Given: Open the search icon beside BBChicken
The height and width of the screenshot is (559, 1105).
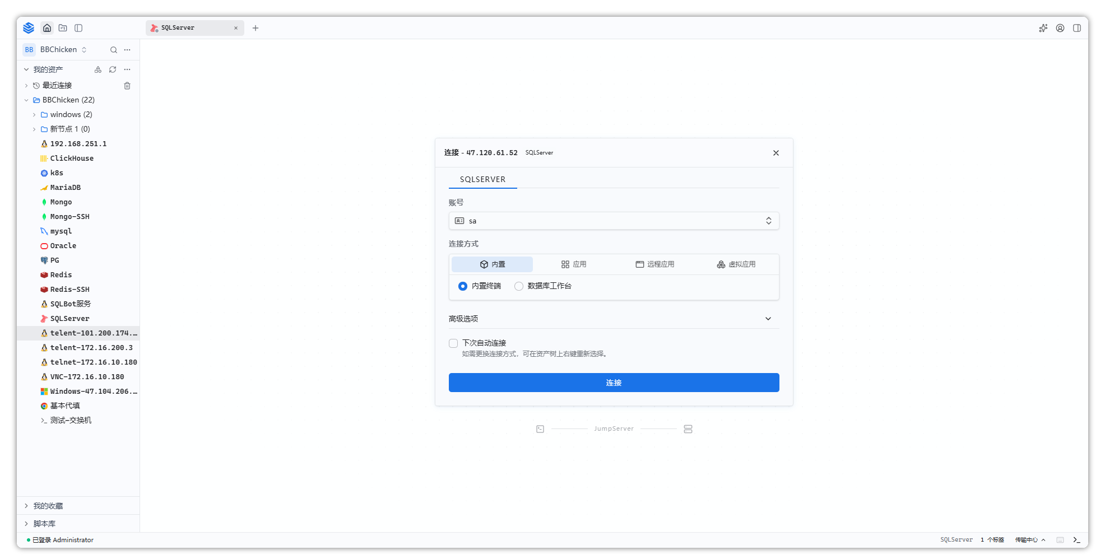Looking at the screenshot, I should (x=114, y=50).
